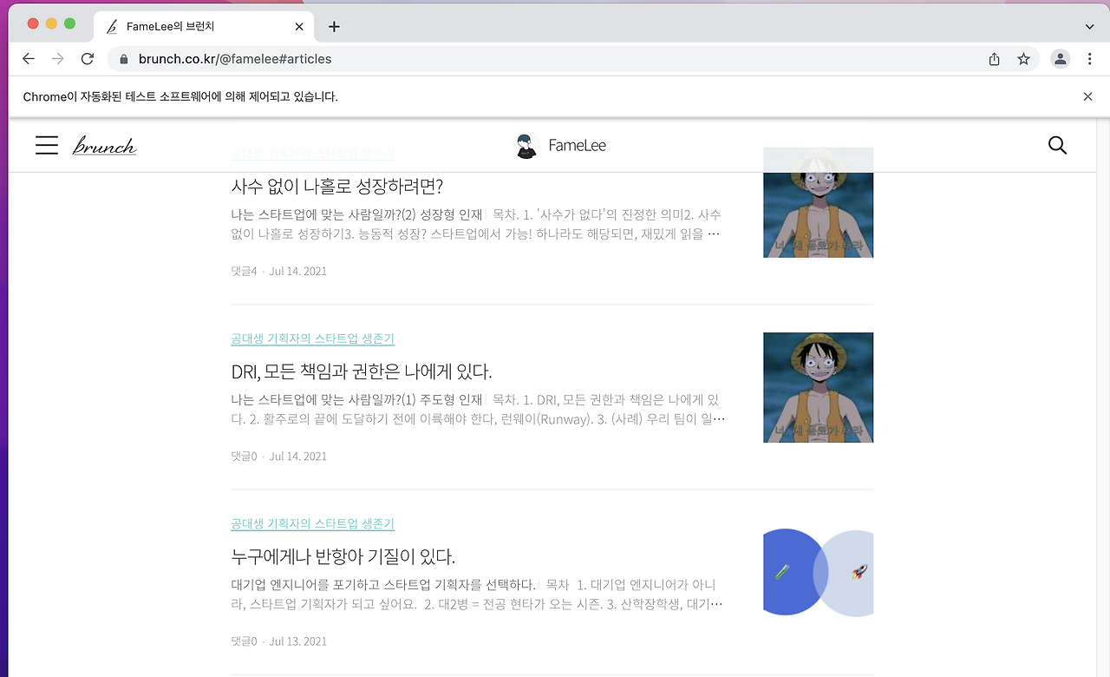Go back with the browser back arrow
Viewport: 1110px width, 677px height.
[x=29, y=59]
